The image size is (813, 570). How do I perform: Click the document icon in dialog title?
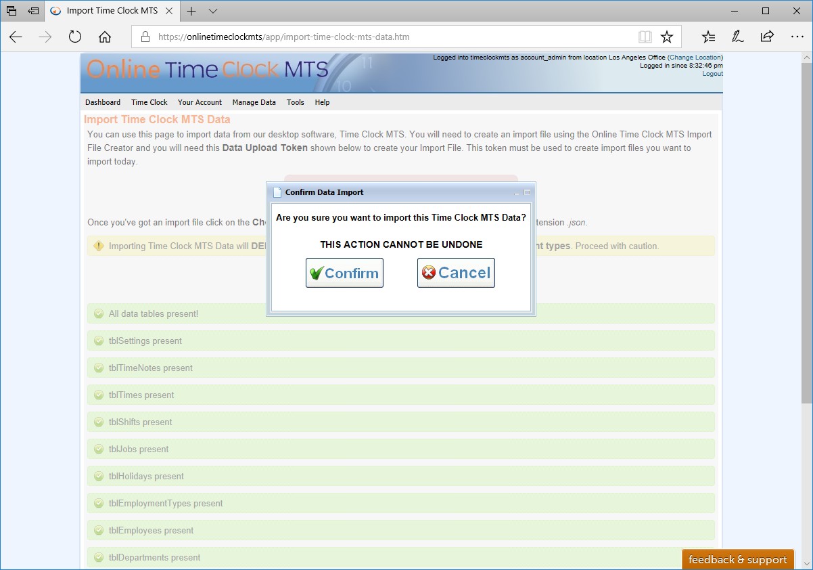point(277,192)
